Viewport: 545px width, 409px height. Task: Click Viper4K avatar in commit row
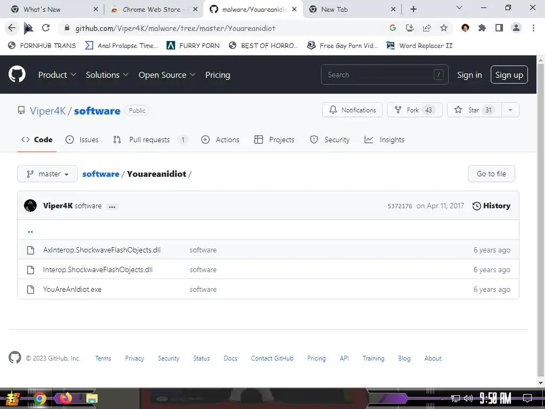click(x=30, y=206)
